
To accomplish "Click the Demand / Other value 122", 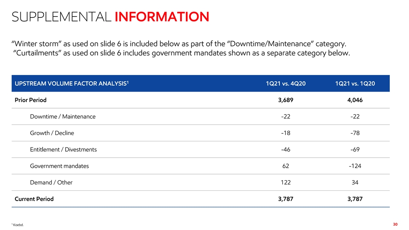I will coord(286,182).
